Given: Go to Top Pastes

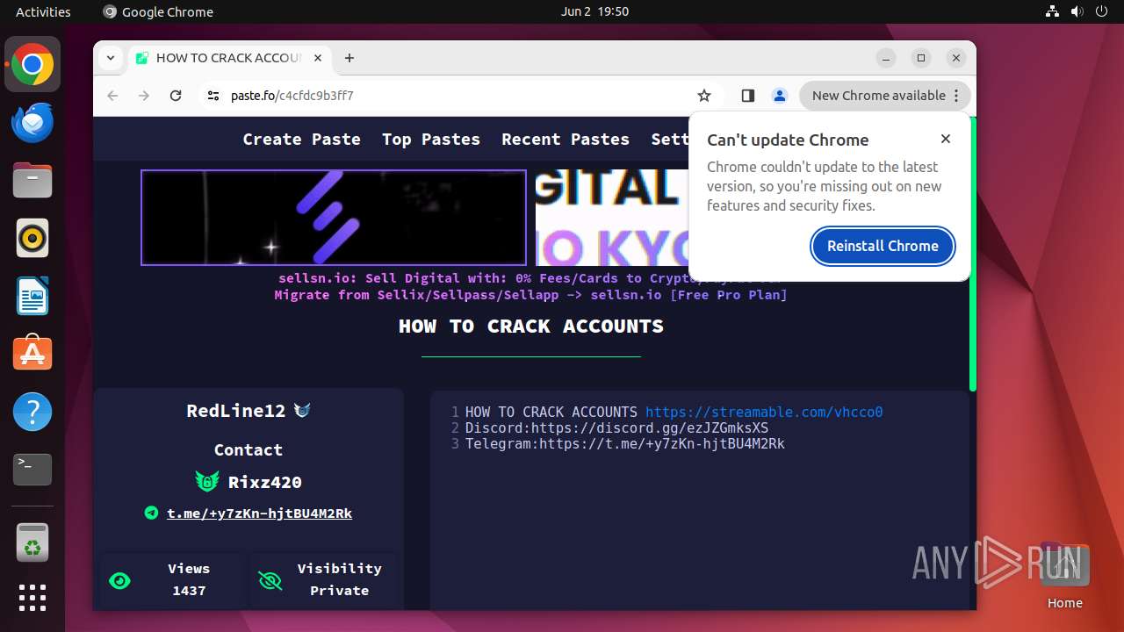Looking at the screenshot, I should point(431,139).
